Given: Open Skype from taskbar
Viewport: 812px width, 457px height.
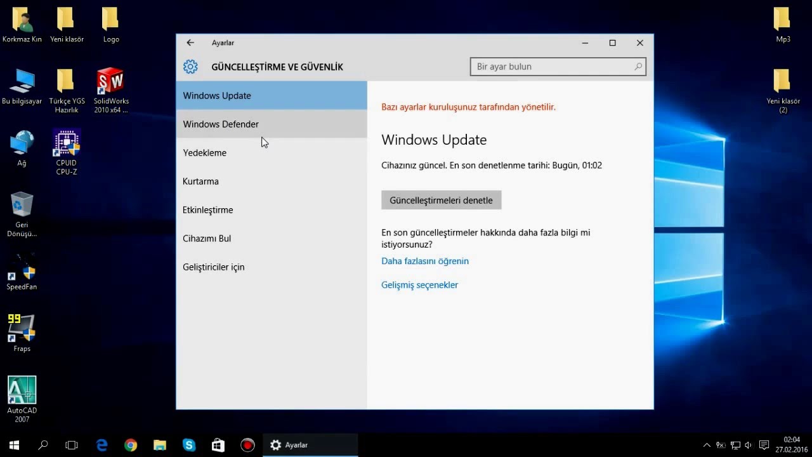Looking at the screenshot, I should (189, 446).
